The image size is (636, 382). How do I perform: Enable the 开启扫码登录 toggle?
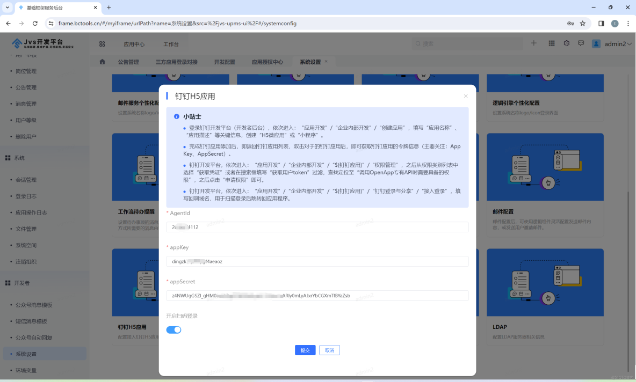[x=174, y=329]
